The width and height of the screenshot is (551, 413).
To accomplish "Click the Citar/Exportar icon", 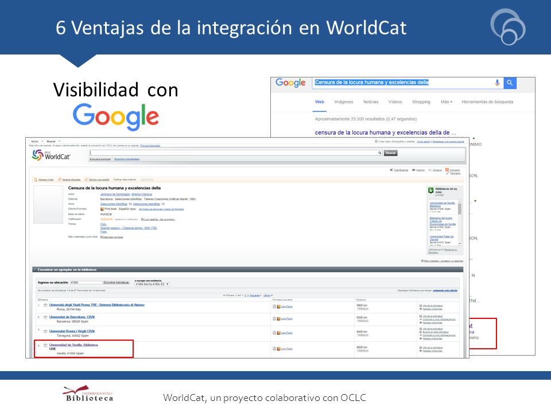I will (391, 170).
